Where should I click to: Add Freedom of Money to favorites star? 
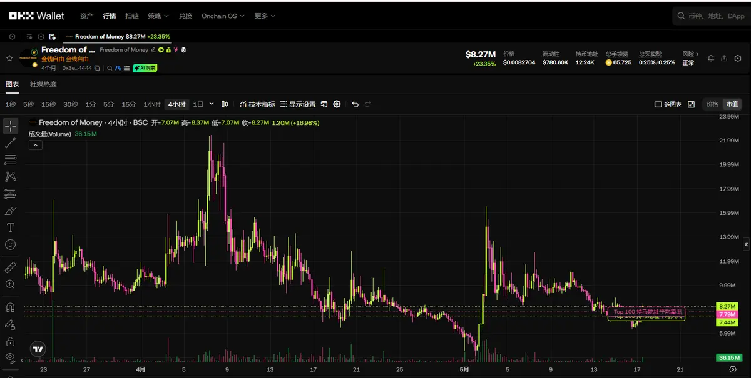click(x=9, y=58)
